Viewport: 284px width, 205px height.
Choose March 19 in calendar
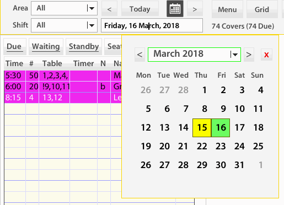click(146, 147)
